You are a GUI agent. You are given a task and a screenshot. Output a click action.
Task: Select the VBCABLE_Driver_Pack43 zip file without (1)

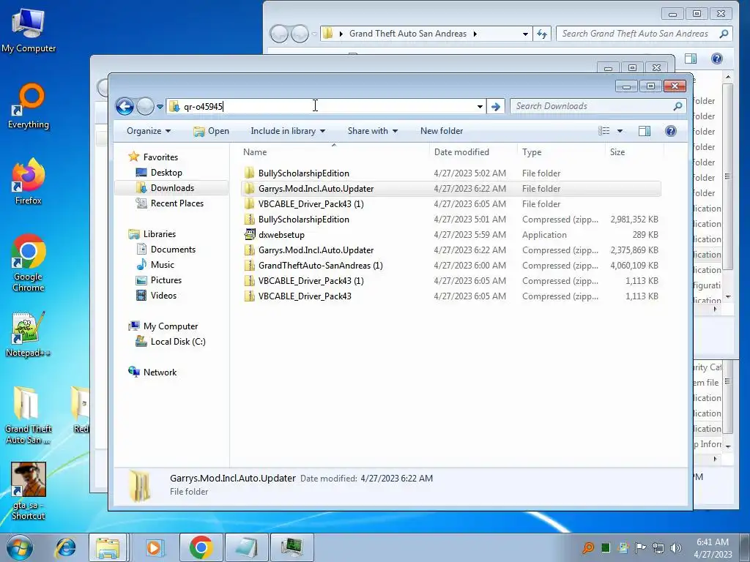tap(451, 296)
